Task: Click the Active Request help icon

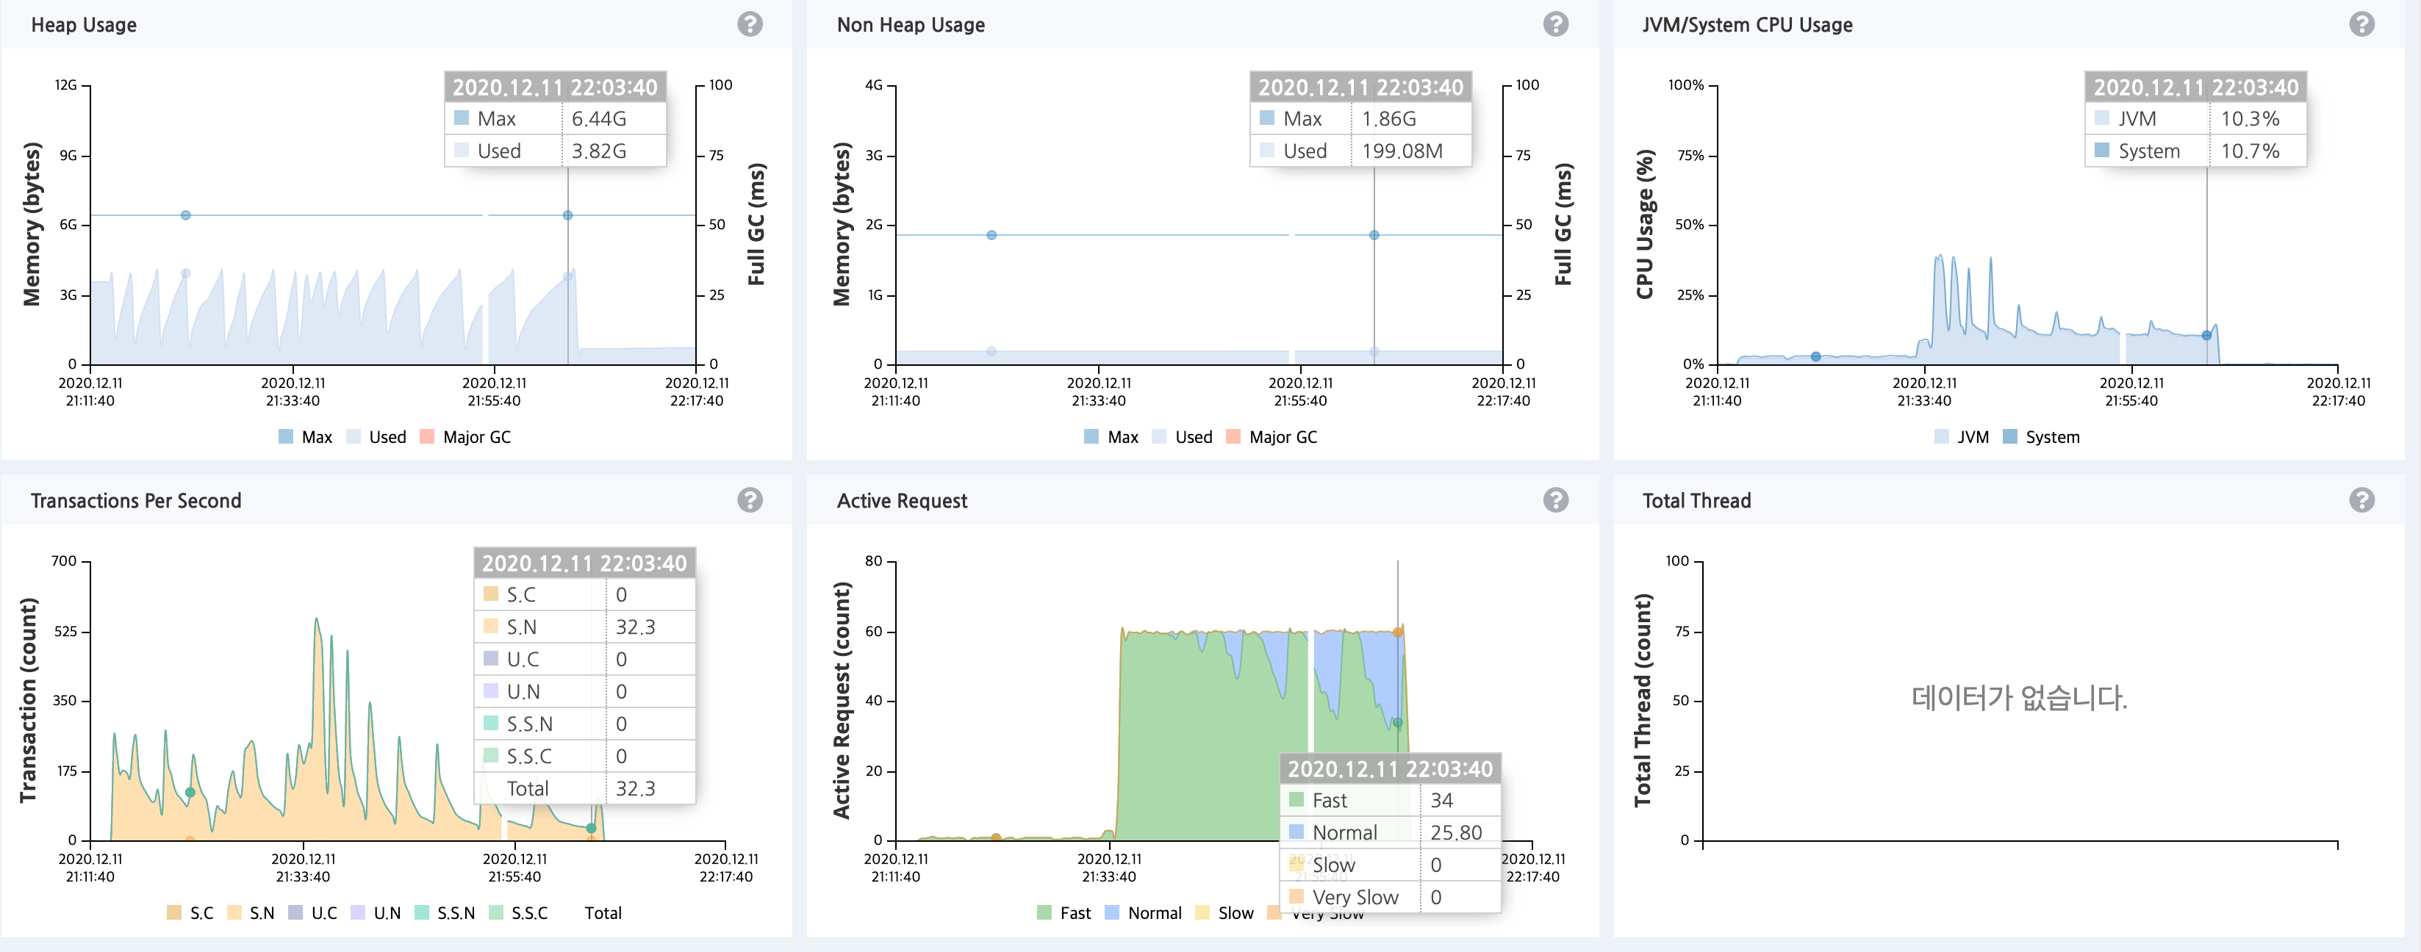Action: 1555,500
